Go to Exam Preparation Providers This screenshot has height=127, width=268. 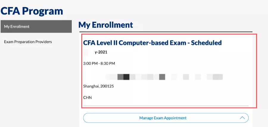click(x=28, y=42)
